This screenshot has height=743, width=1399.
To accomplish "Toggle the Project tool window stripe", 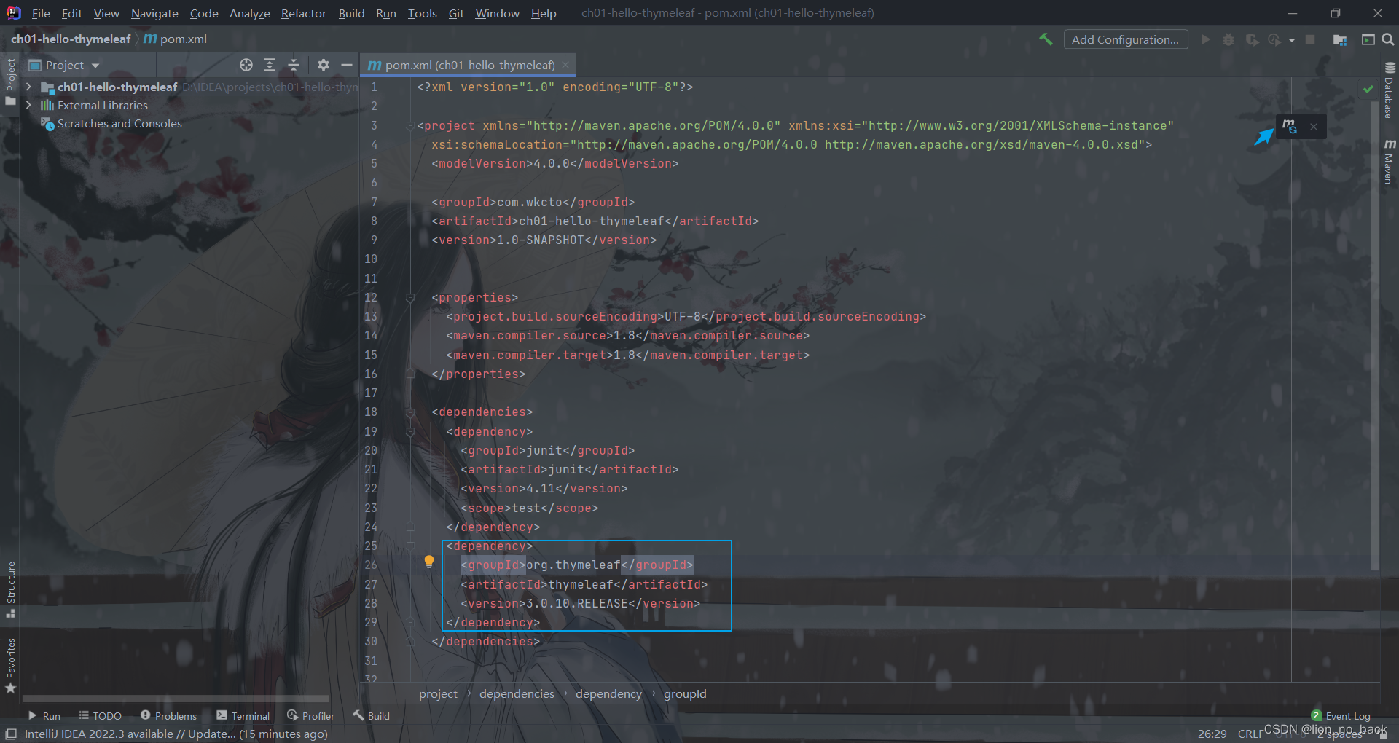I will [10, 82].
